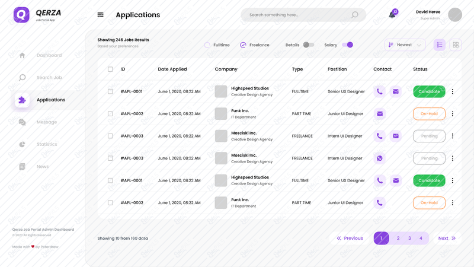The image size is (474, 267).
Task: Go to page 4
Action: tap(421, 239)
